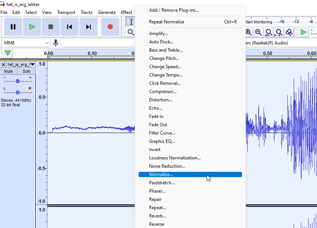Screen dimensions: 317x228
Task: Solo the het_is_erg_lekker track
Action: (26, 71)
